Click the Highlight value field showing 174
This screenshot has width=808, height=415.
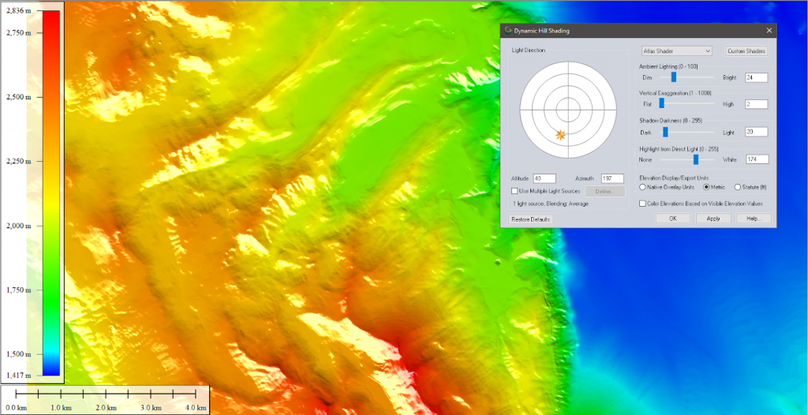click(757, 160)
